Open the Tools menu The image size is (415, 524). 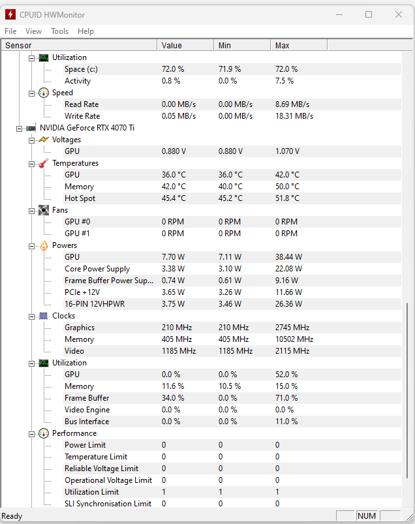click(59, 31)
